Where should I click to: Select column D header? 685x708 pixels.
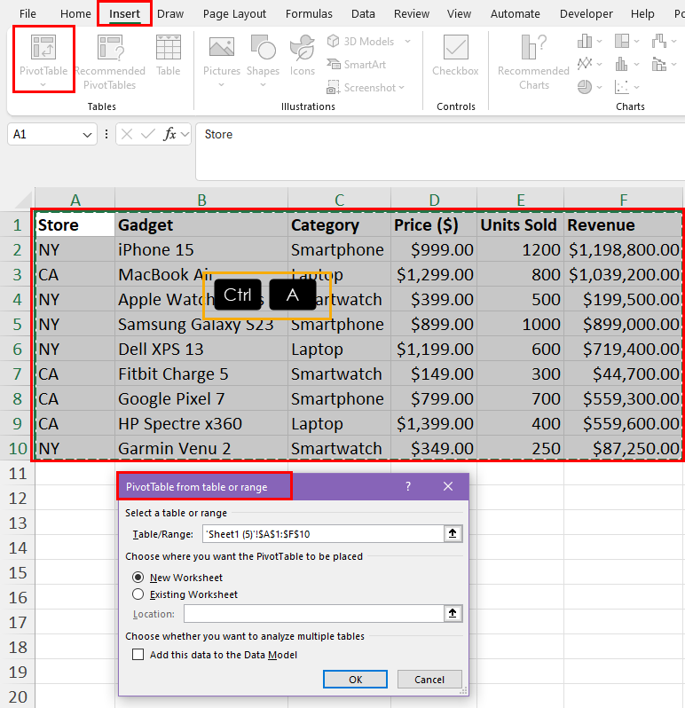pos(434,200)
